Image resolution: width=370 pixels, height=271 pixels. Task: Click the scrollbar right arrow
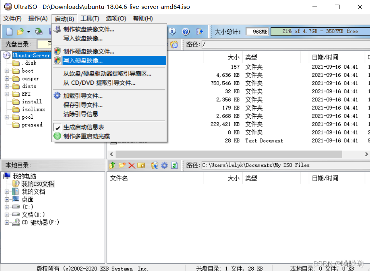tap(366, 154)
